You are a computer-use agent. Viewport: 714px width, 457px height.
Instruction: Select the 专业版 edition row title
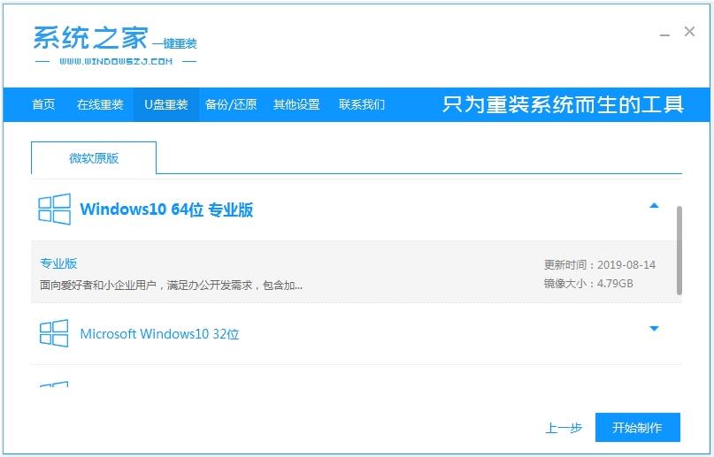(58, 263)
